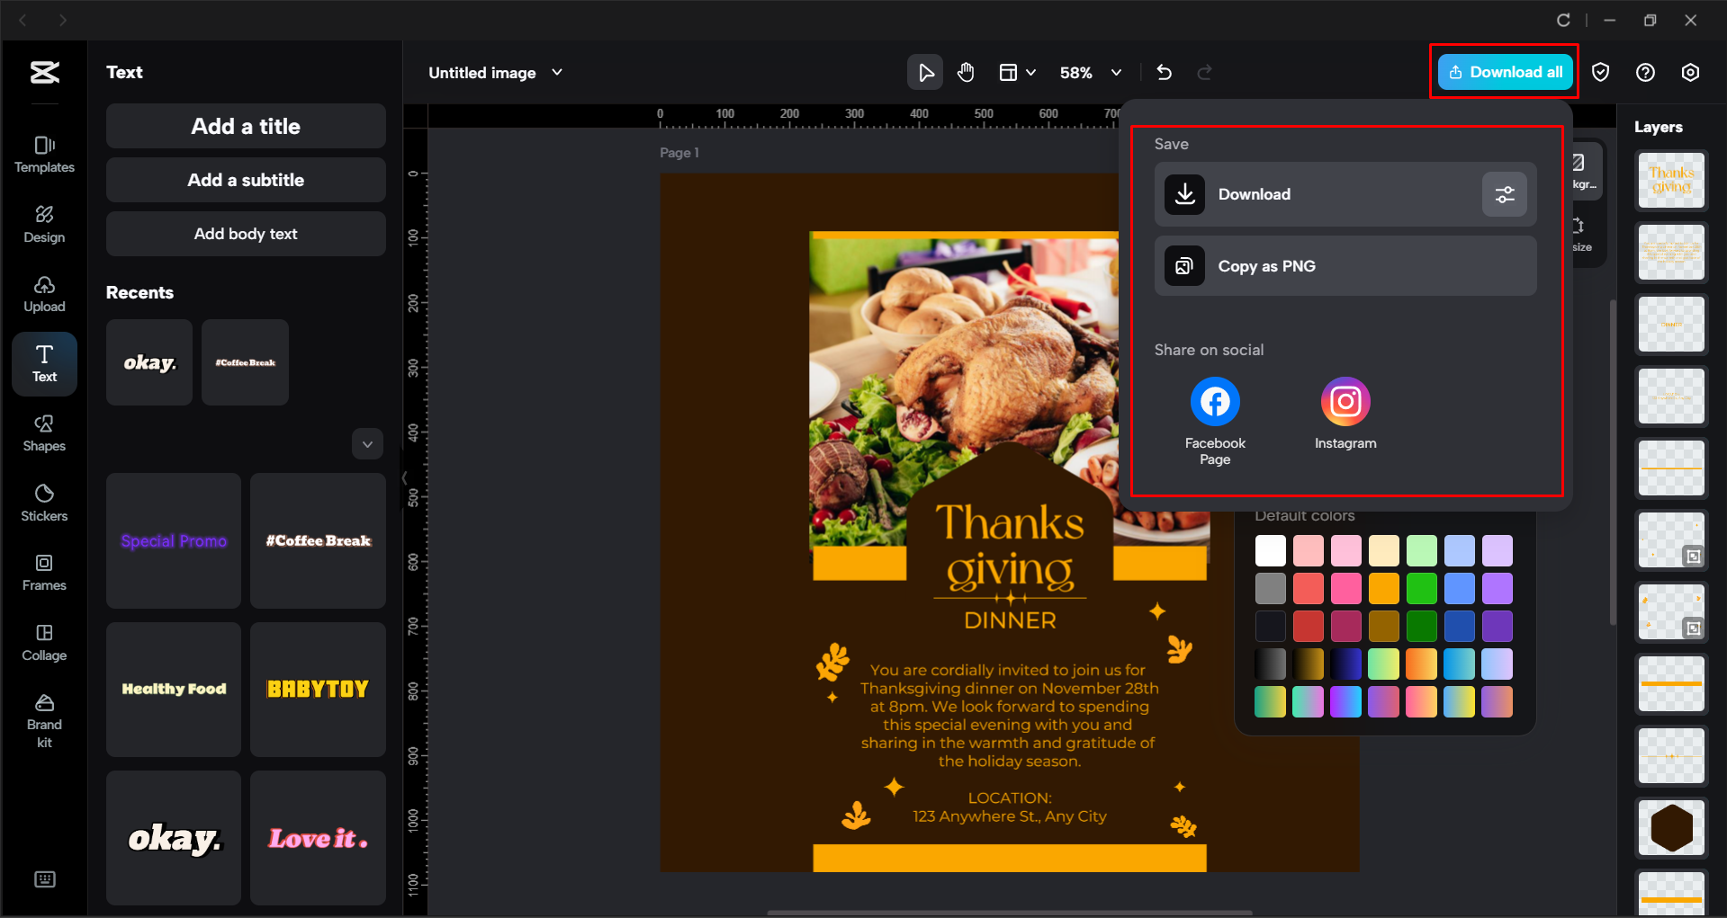Share the design to Instagram

pyautogui.click(x=1345, y=401)
